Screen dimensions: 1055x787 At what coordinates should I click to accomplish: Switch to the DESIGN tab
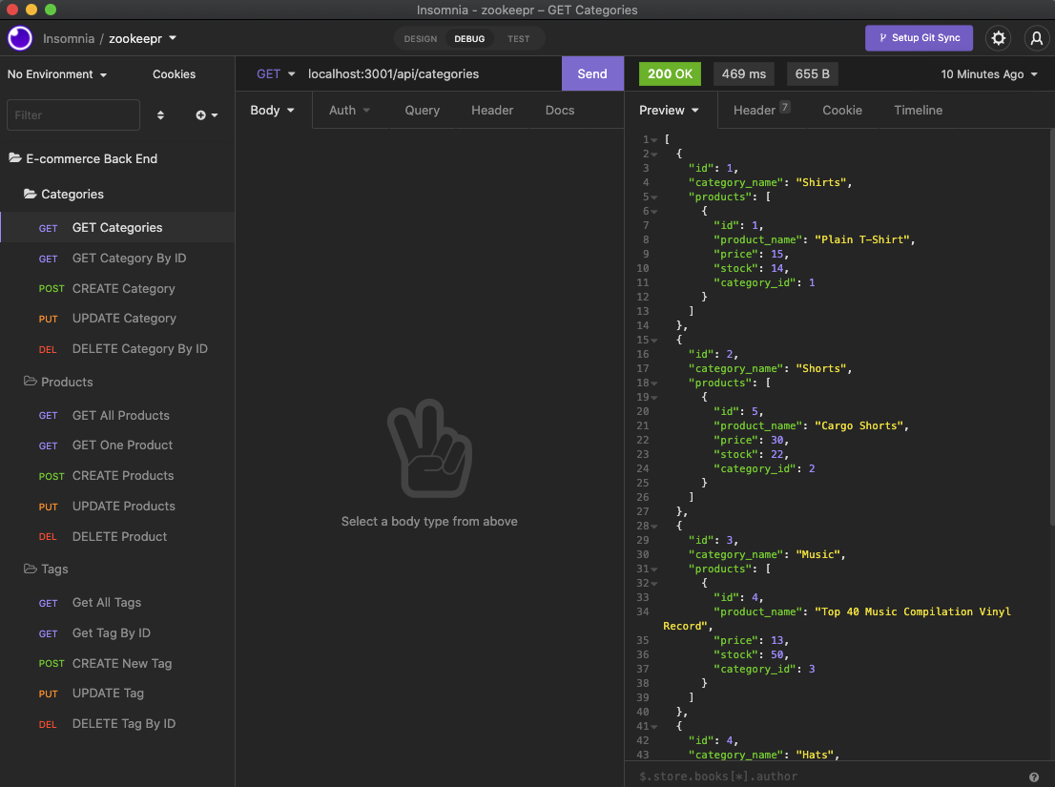click(419, 37)
